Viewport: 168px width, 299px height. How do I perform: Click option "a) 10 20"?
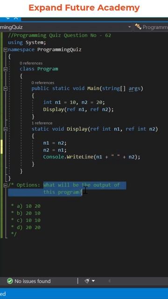point(28,206)
